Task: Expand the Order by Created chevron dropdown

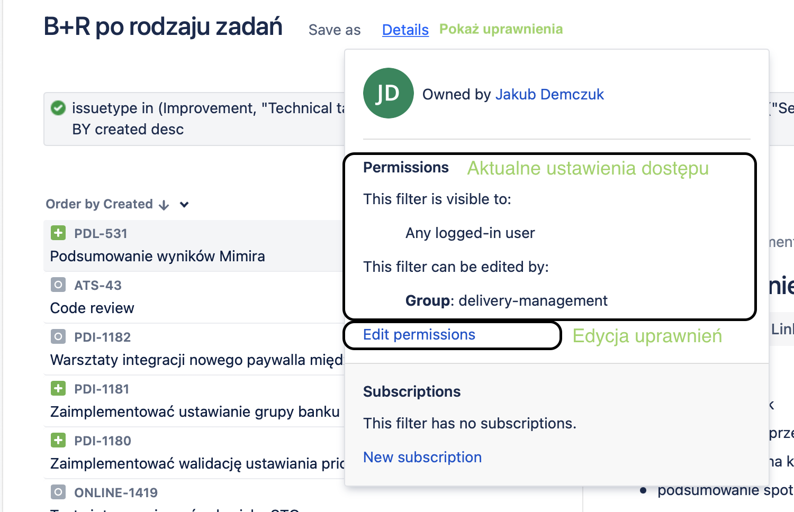Action: click(183, 204)
